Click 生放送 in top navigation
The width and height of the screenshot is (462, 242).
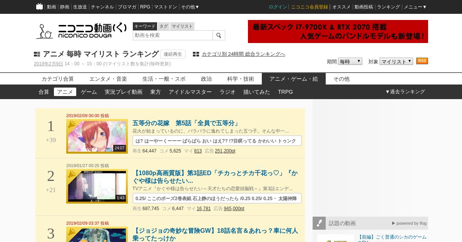pos(80,7)
